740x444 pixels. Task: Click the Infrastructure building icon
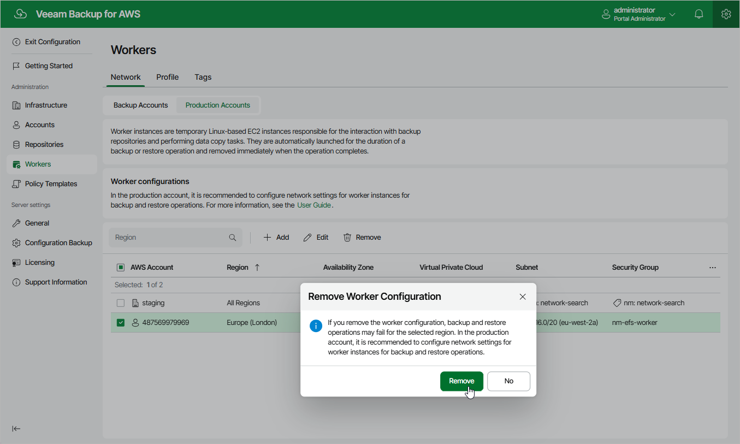pos(16,105)
